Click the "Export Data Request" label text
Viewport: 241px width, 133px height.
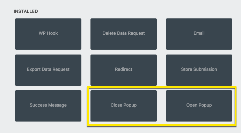(x=48, y=69)
